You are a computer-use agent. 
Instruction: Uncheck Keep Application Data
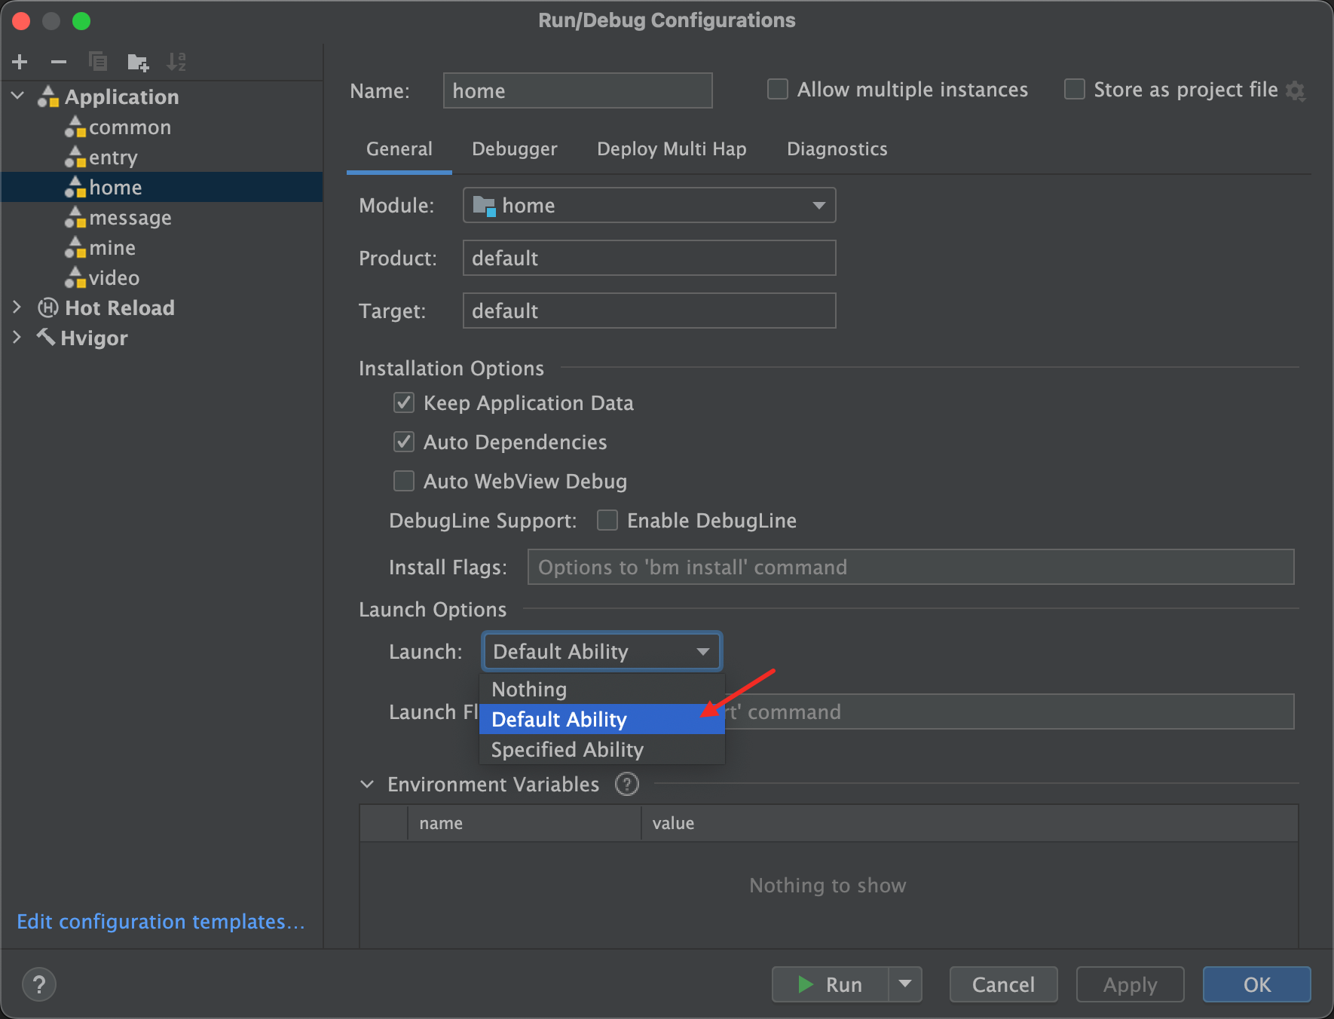(404, 403)
